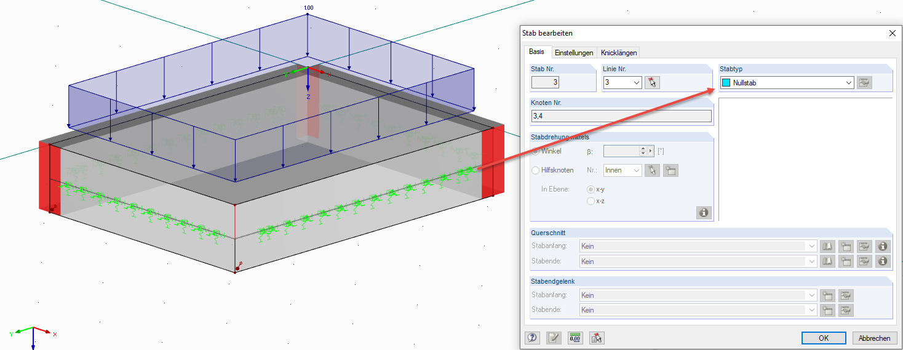Create new Stabendgelenk for Stabende
The height and width of the screenshot is (350, 903).
(828, 310)
